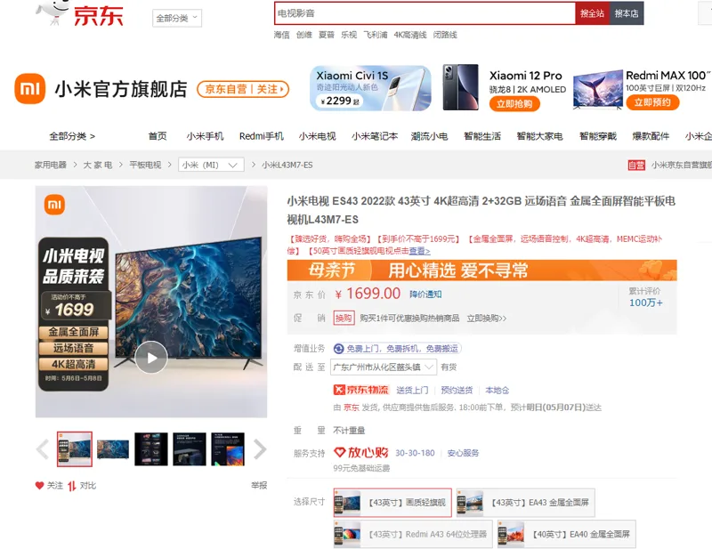Screen dimensions: 712x549
Task: Select the second product thumbnail
Action: (113, 449)
